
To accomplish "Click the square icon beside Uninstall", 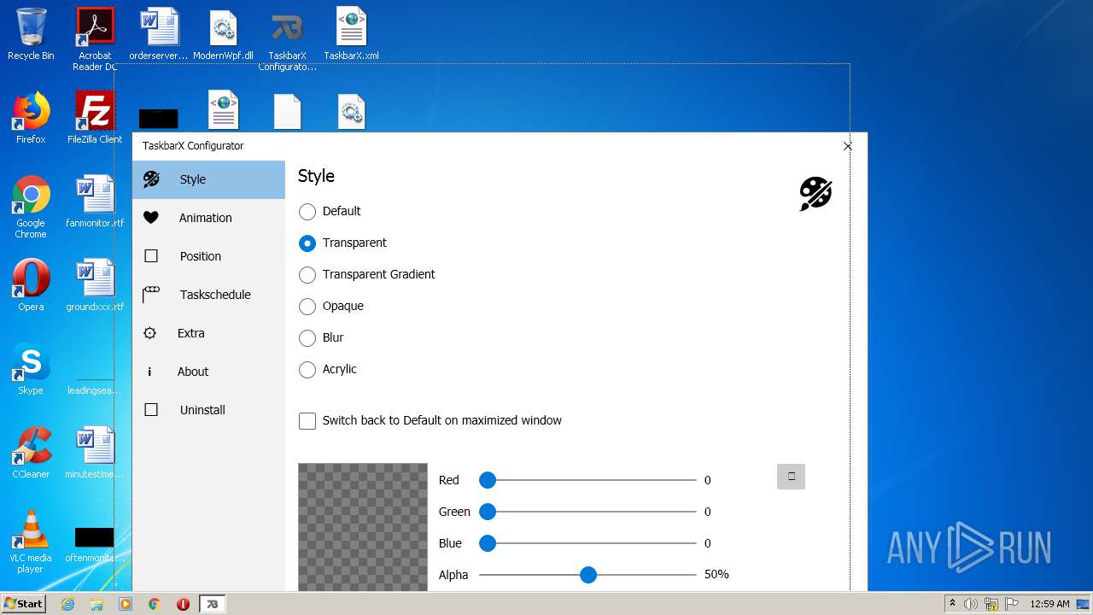I will (x=151, y=410).
